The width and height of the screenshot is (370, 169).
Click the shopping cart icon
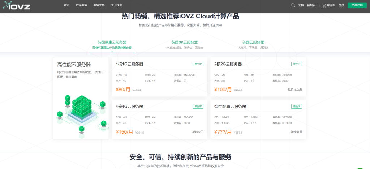tap(324, 5)
